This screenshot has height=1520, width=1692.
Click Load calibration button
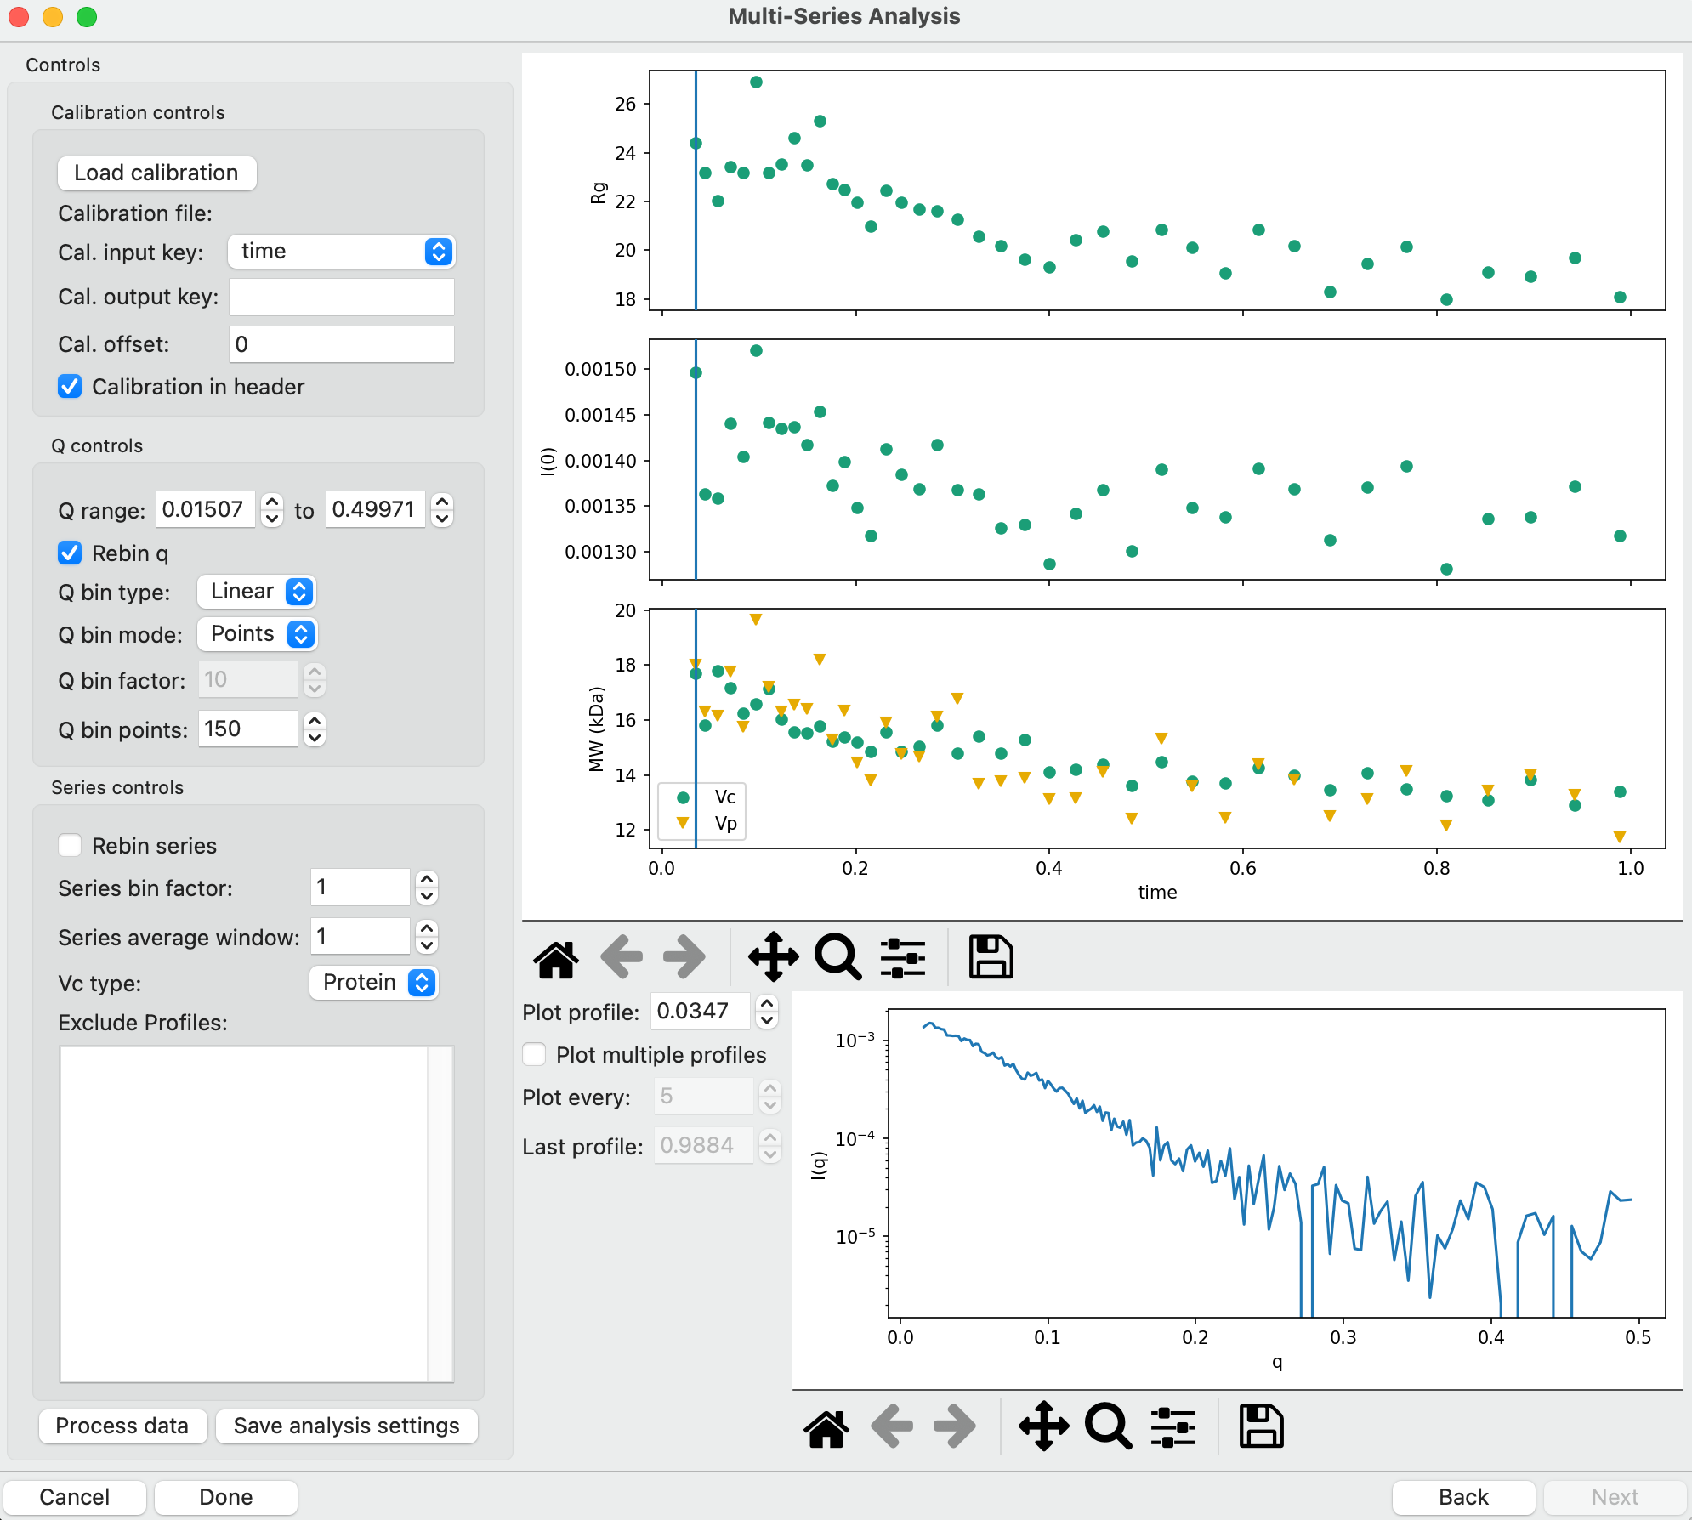tap(156, 173)
